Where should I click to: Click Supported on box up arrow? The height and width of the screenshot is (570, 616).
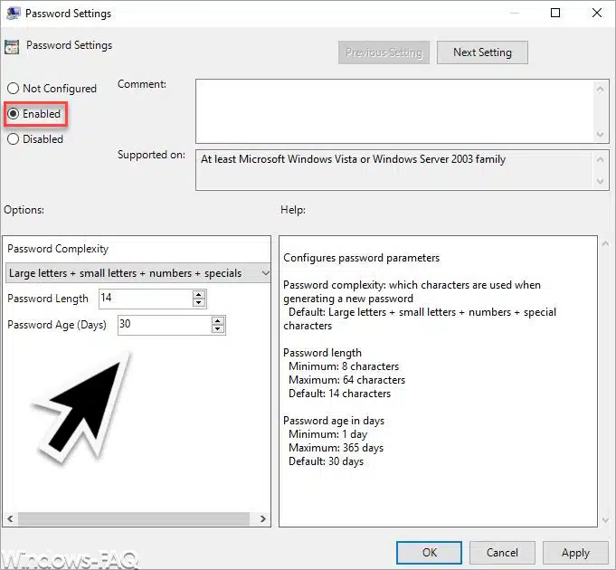coord(600,159)
